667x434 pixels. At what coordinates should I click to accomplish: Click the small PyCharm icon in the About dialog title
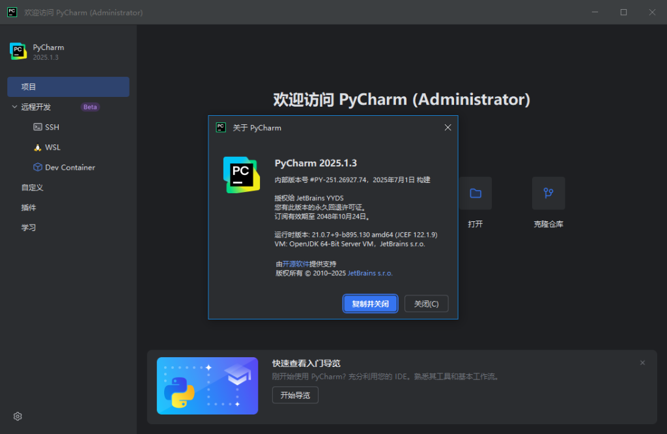(221, 128)
